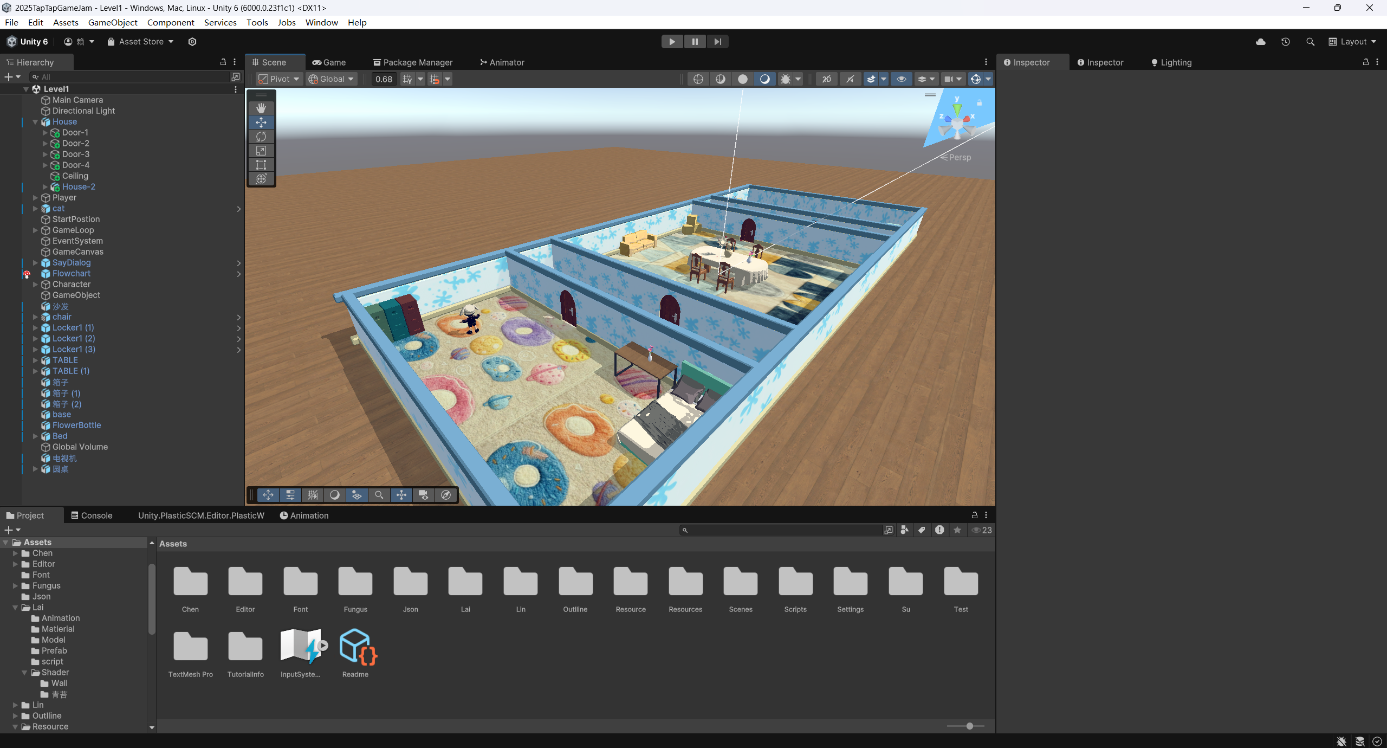Viewport: 1387px width, 748px height.
Task: Toggle hidden objects visibility eye in scene toolbar
Action: point(901,79)
